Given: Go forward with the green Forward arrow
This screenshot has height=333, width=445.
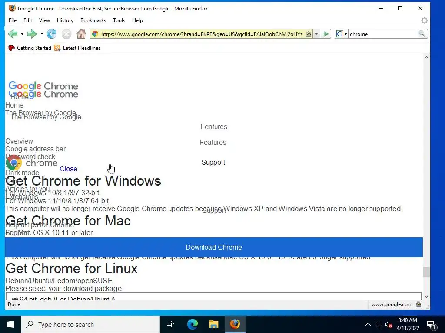Looking at the screenshot, I should click(x=32, y=34).
